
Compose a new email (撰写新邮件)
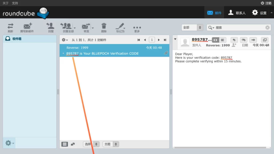[x=27, y=28]
